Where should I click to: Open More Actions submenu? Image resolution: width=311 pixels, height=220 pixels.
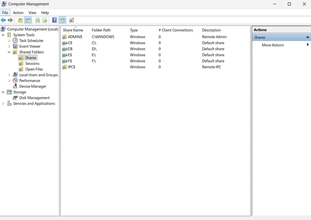click(273, 45)
